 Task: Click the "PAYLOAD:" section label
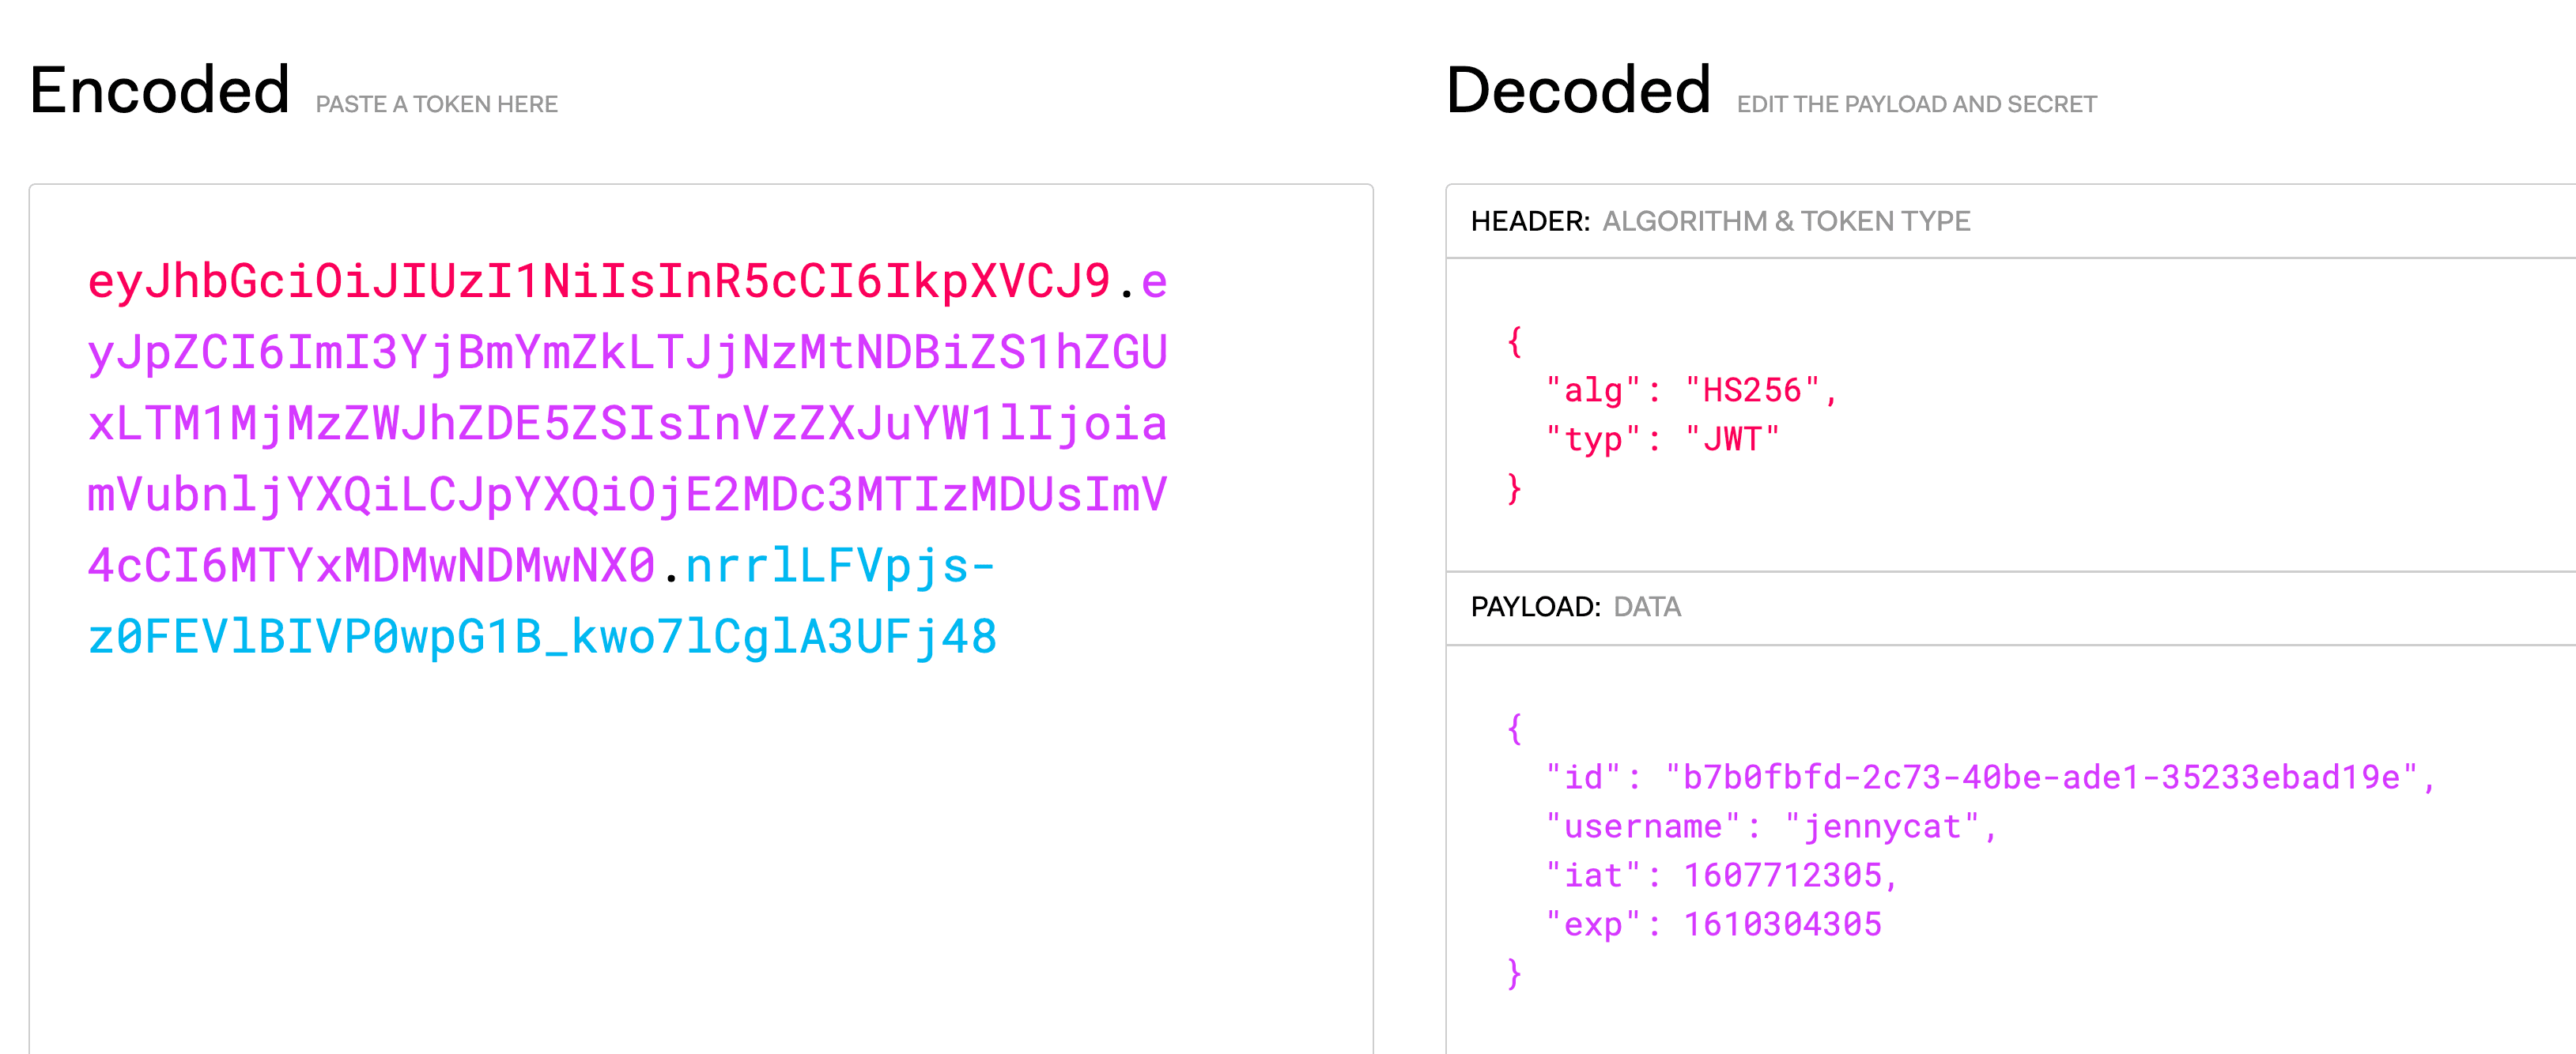pos(1535,607)
